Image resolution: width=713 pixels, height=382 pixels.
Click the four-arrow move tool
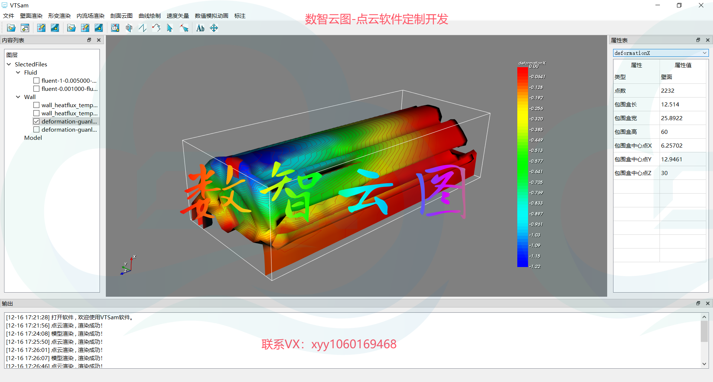(x=214, y=28)
